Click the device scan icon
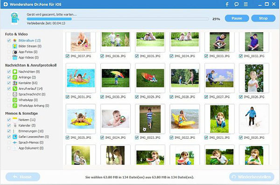Screen dimensions: 280x185 point(14,18)
